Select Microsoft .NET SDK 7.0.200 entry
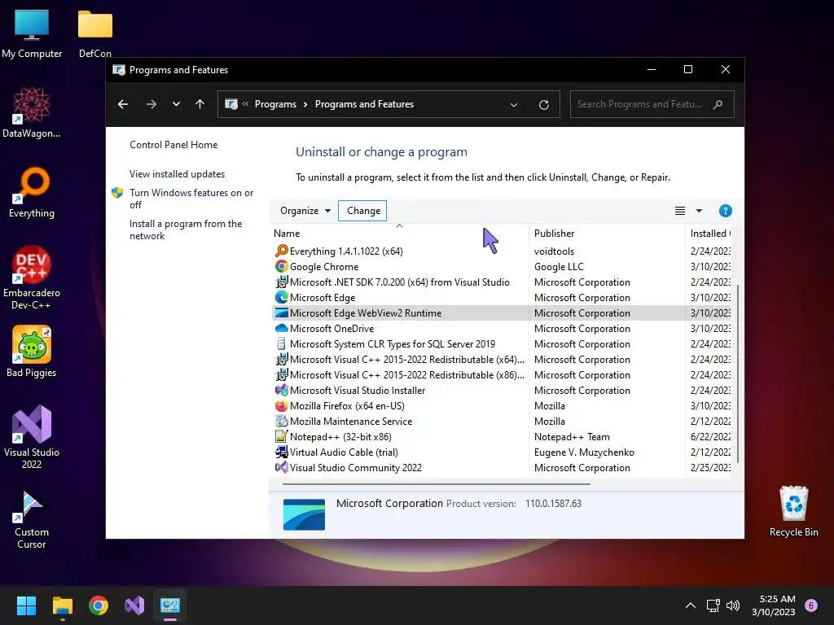 pos(502,282)
